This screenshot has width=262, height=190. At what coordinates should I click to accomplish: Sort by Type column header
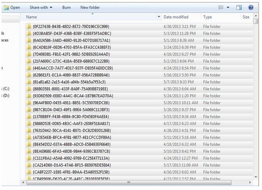pos(208,17)
